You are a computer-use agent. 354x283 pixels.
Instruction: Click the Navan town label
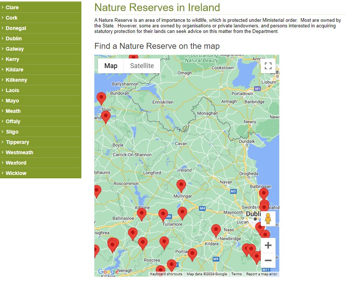pos(226,182)
